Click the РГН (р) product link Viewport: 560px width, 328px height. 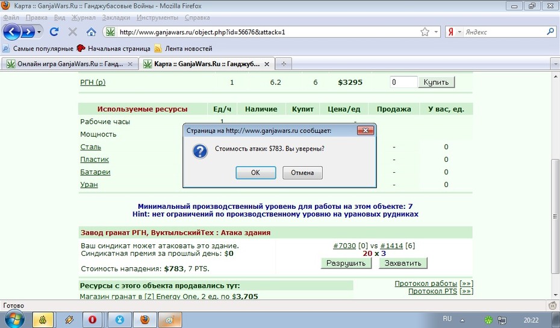(x=93, y=82)
